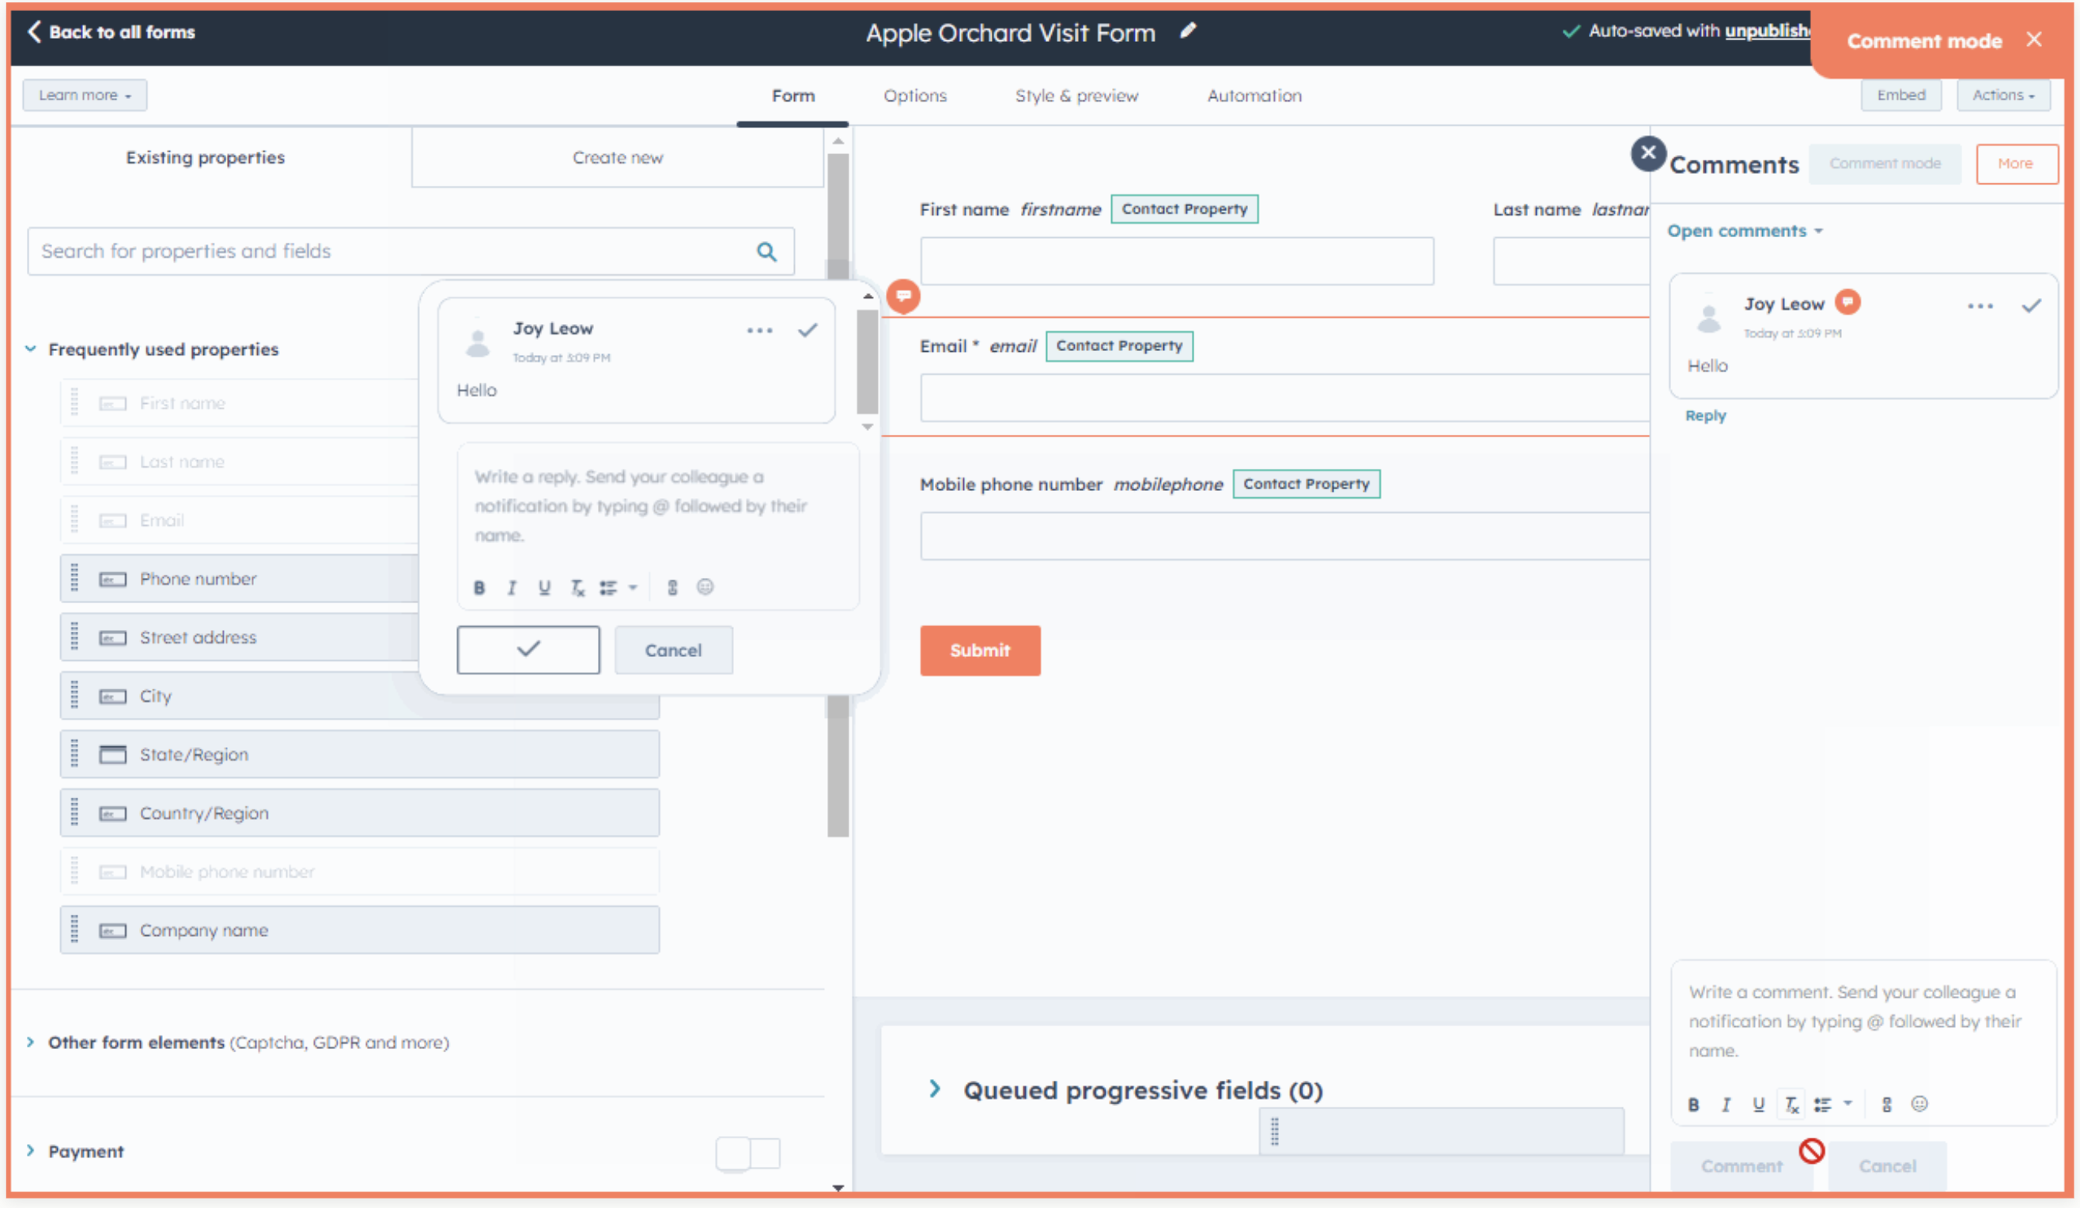Screen dimensions: 2080x1208
Task: Switch to the Automation tab
Action: (1254, 96)
